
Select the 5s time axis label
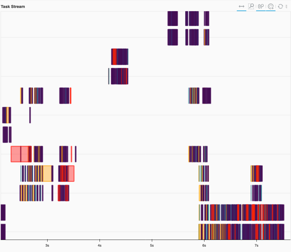click(x=152, y=245)
